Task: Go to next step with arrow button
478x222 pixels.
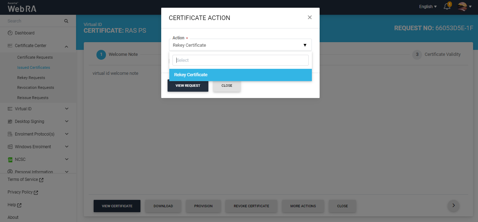Action: point(453,205)
